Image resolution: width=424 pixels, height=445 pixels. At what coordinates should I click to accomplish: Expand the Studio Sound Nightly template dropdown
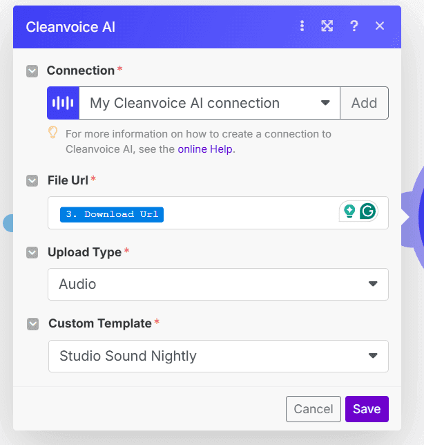(218, 356)
